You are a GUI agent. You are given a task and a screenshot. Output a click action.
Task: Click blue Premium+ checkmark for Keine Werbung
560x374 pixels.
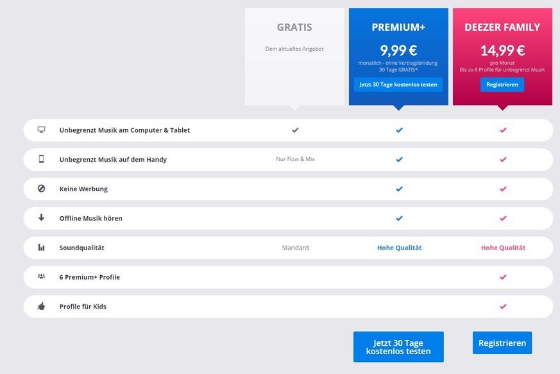click(x=399, y=189)
